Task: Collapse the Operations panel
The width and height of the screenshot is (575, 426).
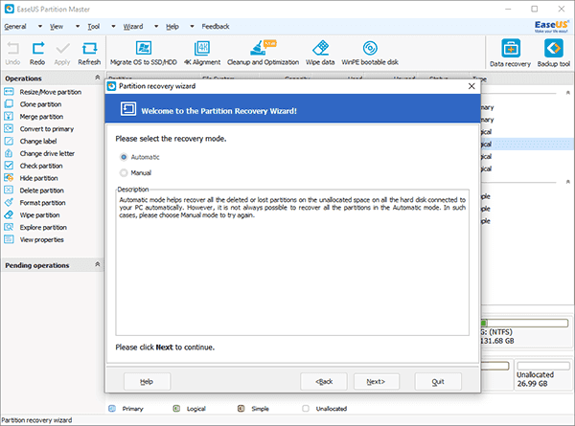Action: point(97,78)
